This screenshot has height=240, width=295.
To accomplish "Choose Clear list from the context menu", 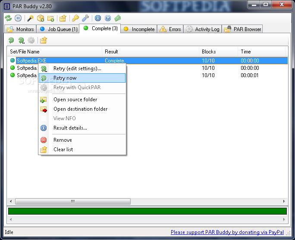I will point(82,150).
